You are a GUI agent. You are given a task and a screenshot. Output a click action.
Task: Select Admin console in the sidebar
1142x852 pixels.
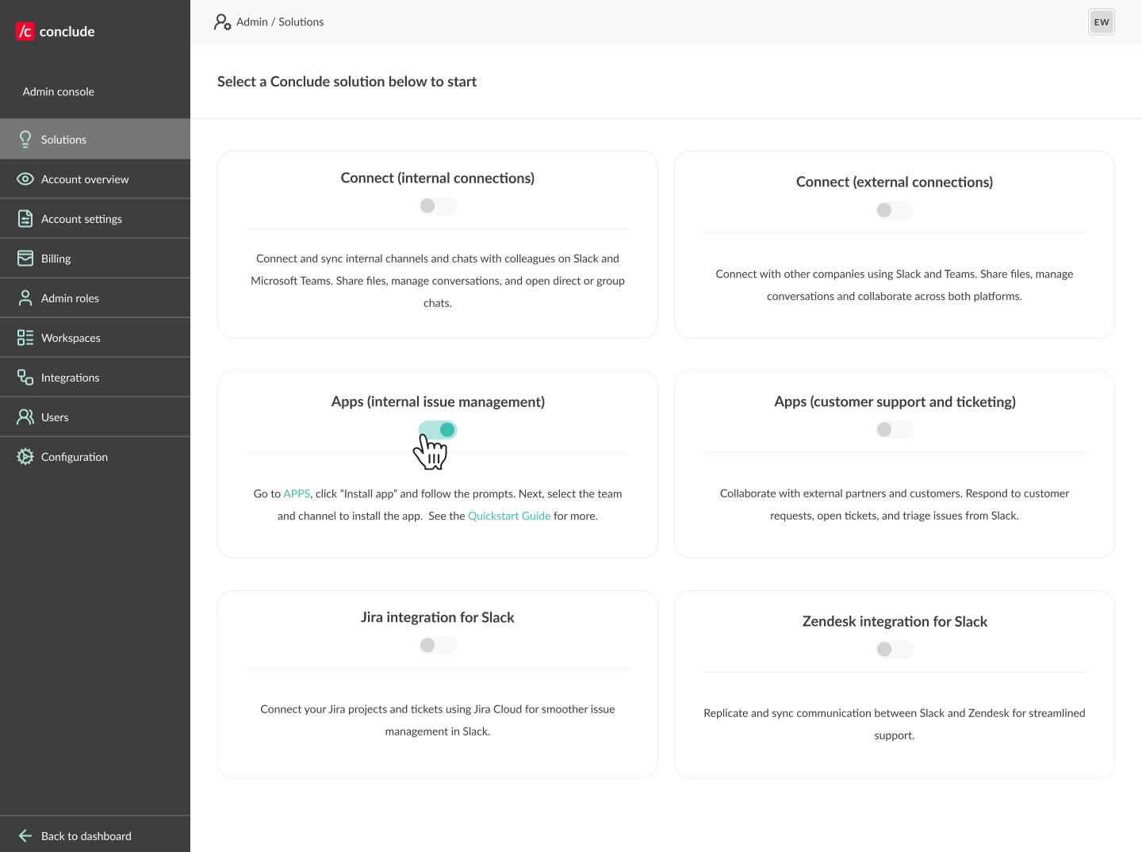pyautogui.click(x=59, y=92)
